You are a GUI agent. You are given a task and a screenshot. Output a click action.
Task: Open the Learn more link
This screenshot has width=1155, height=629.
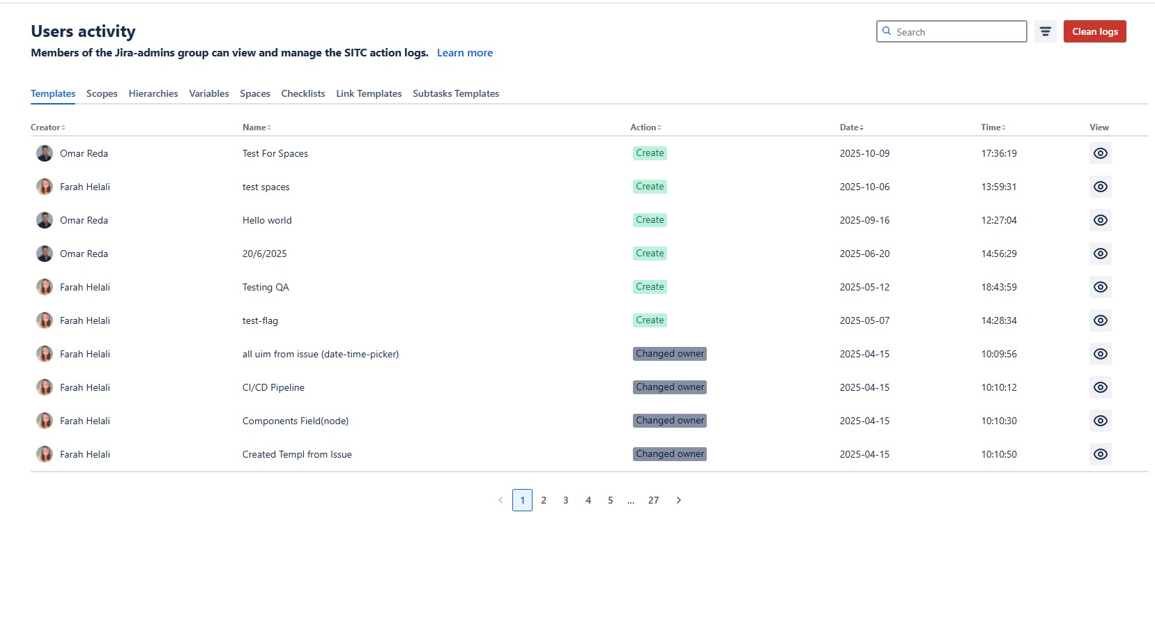pyautogui.click(x=465, y=53)
